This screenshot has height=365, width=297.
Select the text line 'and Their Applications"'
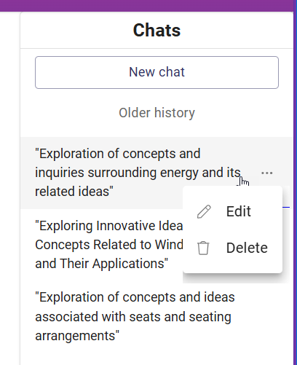(x=102, y=264)
